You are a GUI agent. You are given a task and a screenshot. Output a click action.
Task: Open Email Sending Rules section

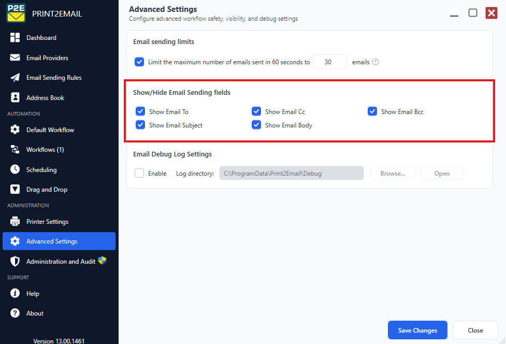click(59, 78)
